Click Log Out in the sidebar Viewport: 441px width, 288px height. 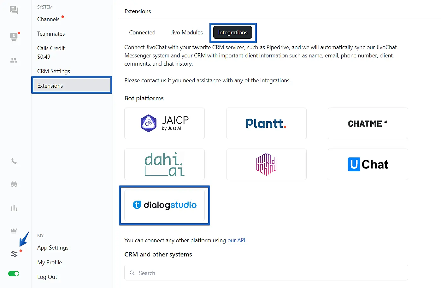coord(47,277)
